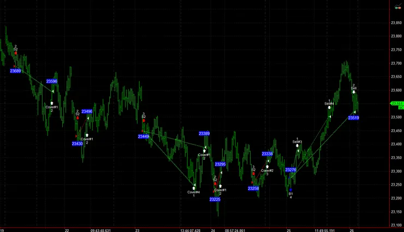Image resolution: width=404 pixels, height=232 pixels.
Task: Click the 09:43:48.531 timestamp on time axis
Action: tap(100, 230)
